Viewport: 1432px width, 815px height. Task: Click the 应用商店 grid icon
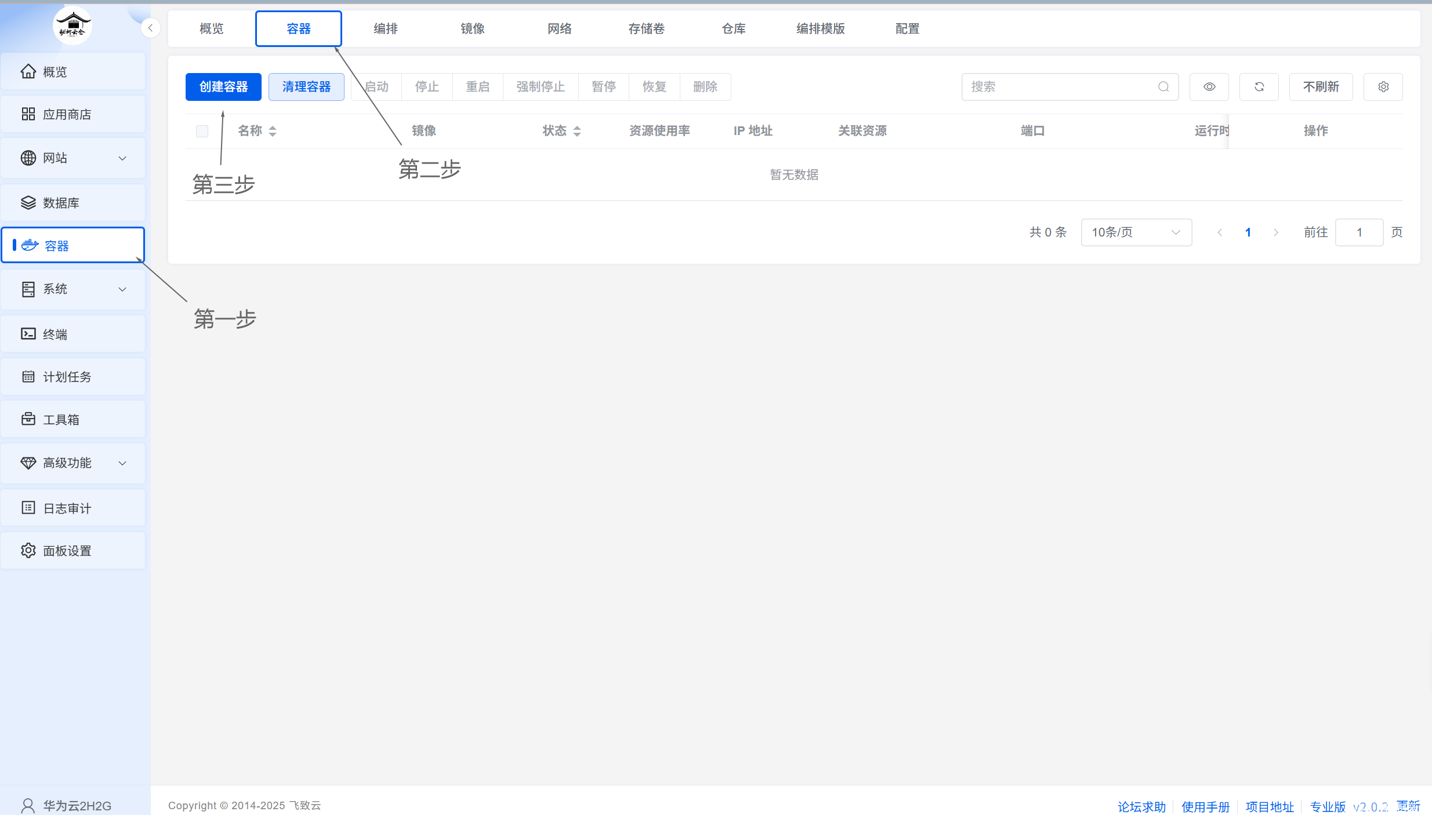pyautogui.click(x=28, y=114)
